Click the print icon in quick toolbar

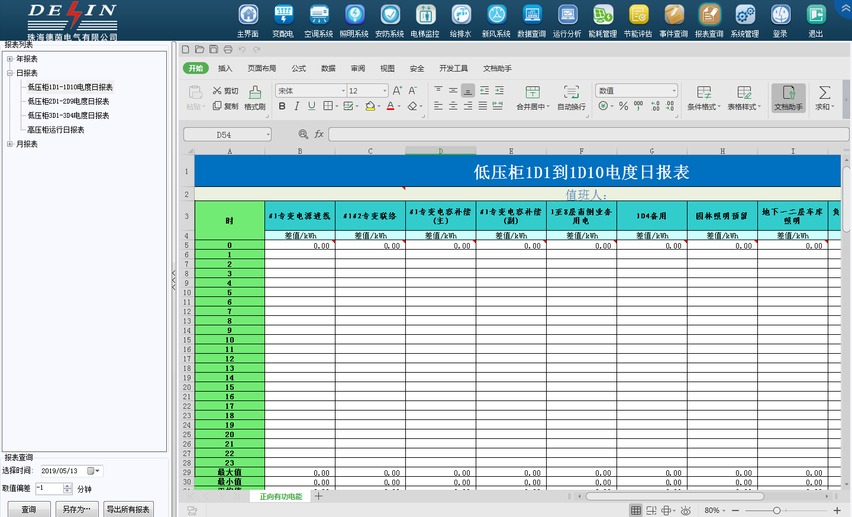[x=228, y=50]
